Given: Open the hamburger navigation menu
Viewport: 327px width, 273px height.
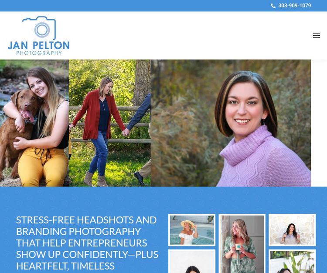Looking at the screenshot, I should pos(316,35).
